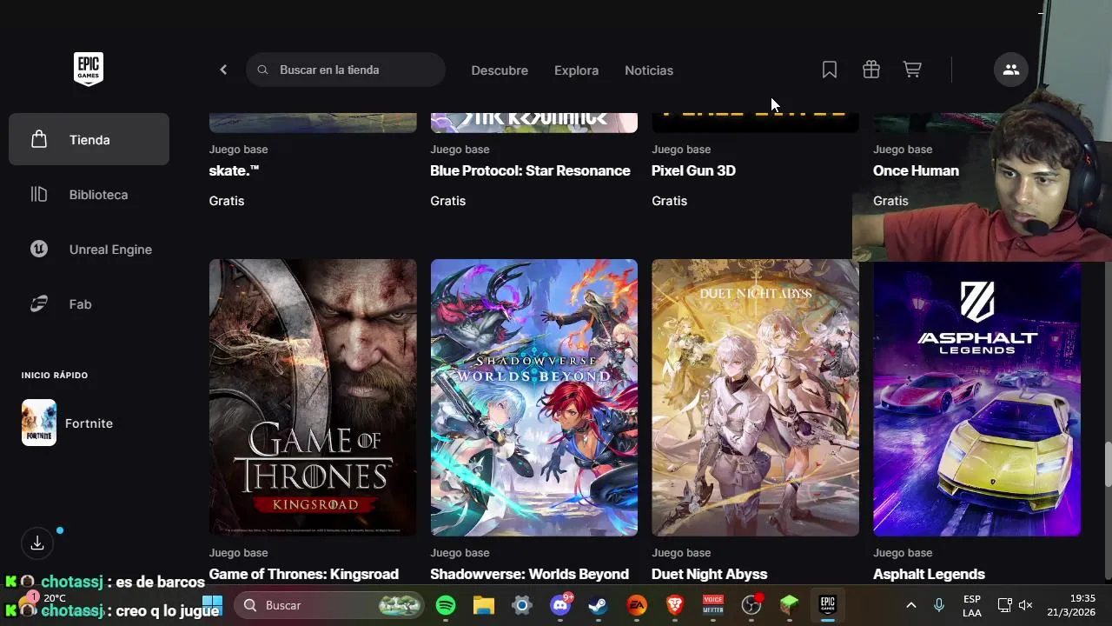
Task: Open Pixel Gun 3D title
Action: pyautogui.click(x=693, y=170)
